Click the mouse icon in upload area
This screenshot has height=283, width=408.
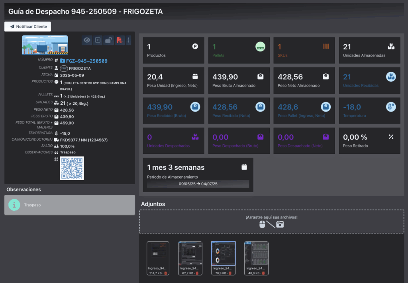262,224
